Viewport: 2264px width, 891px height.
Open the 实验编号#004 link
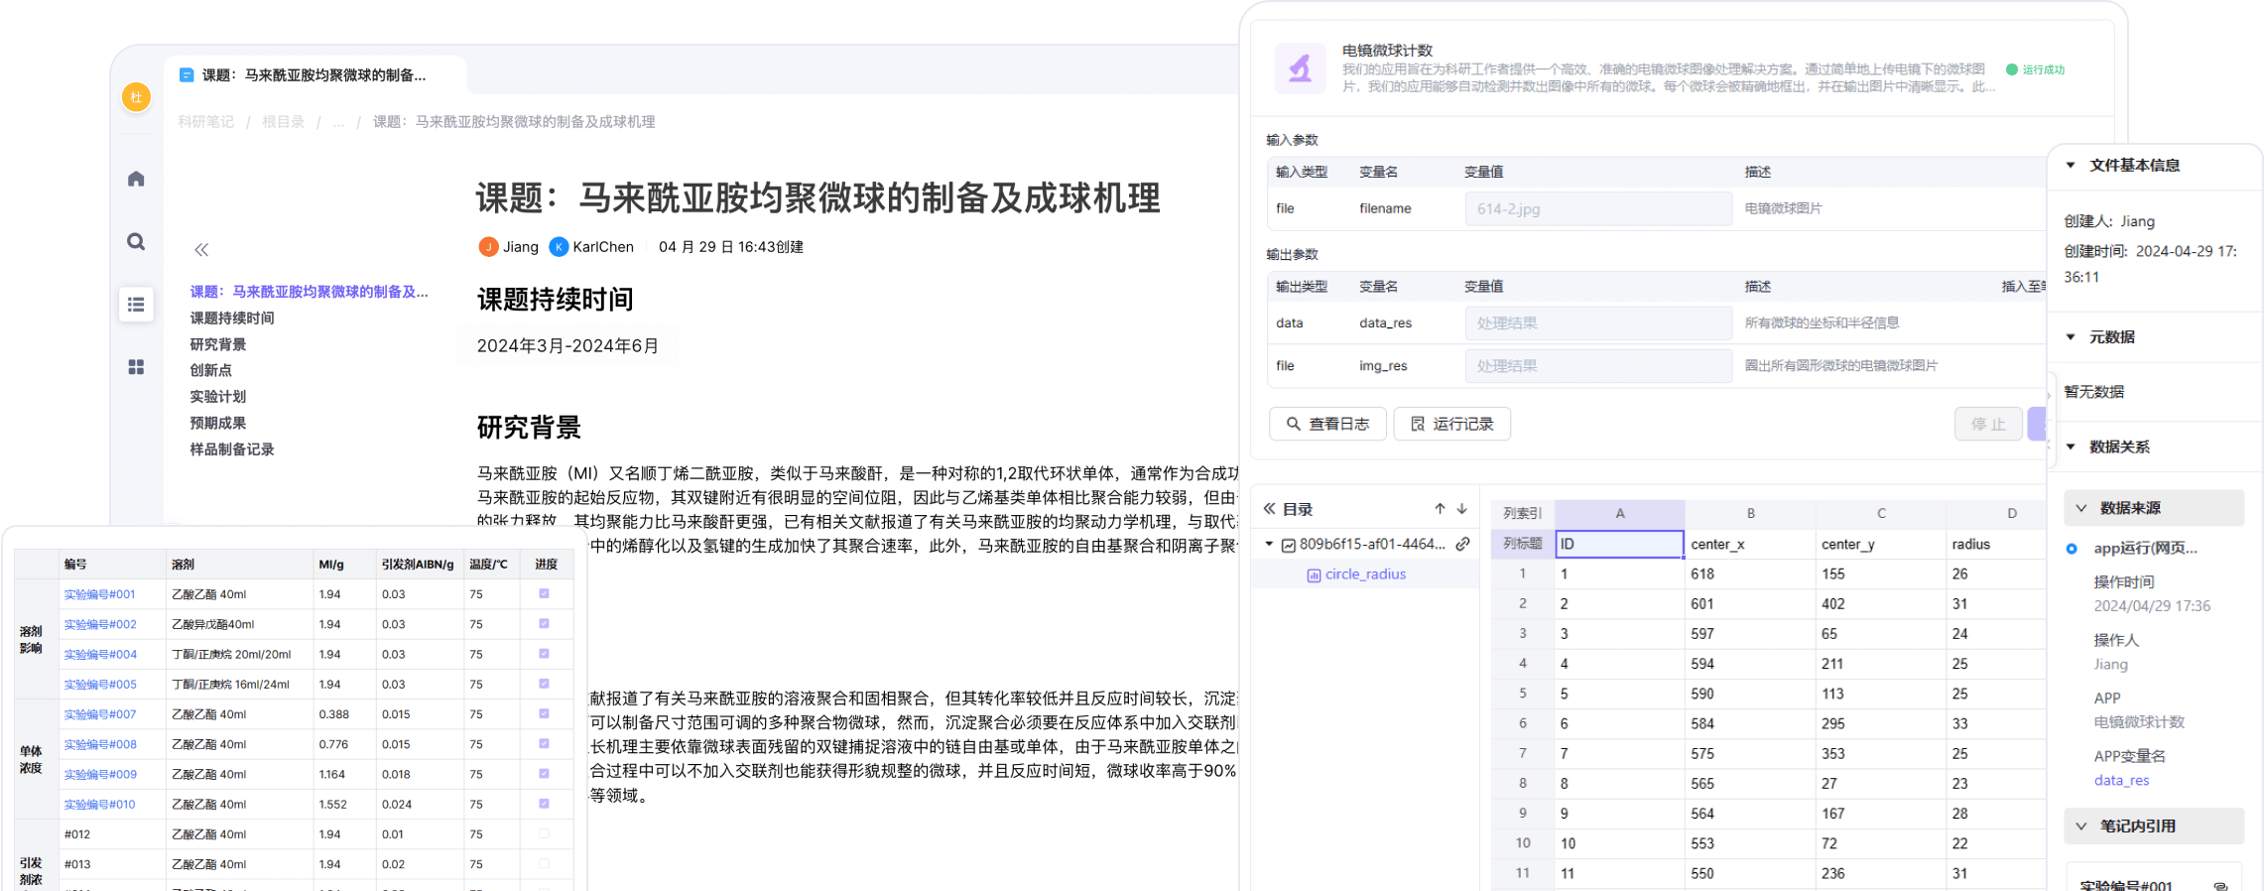(100, 655)
